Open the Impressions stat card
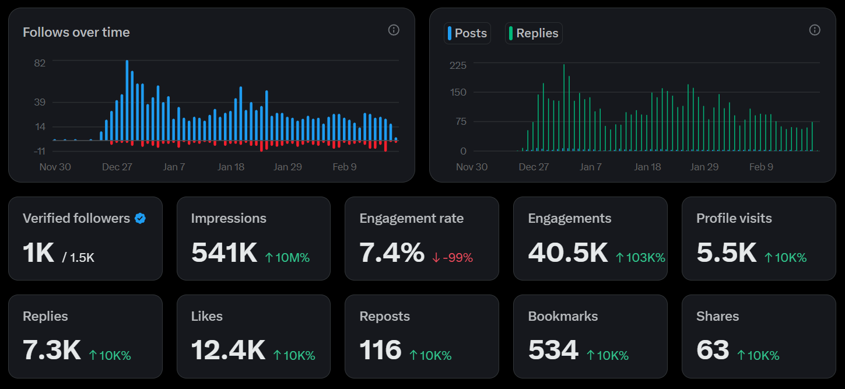 (253, 238)
